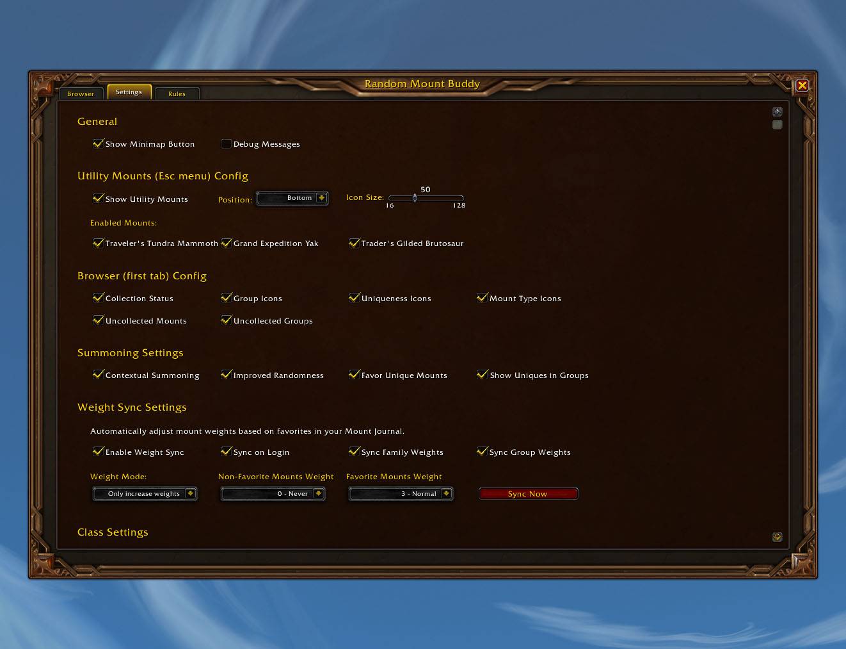The image size is (846, 649).
Task: Click the Position dropdown arrow icon
Action: [321, 198]
